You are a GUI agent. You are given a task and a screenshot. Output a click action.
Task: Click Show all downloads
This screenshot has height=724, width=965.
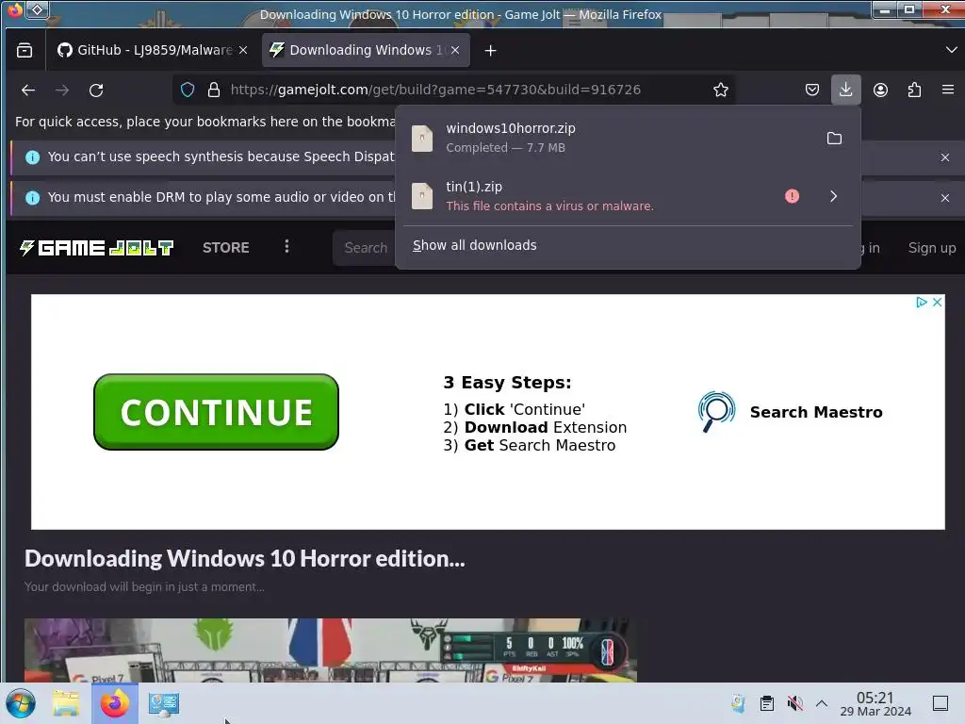(475, 245)
